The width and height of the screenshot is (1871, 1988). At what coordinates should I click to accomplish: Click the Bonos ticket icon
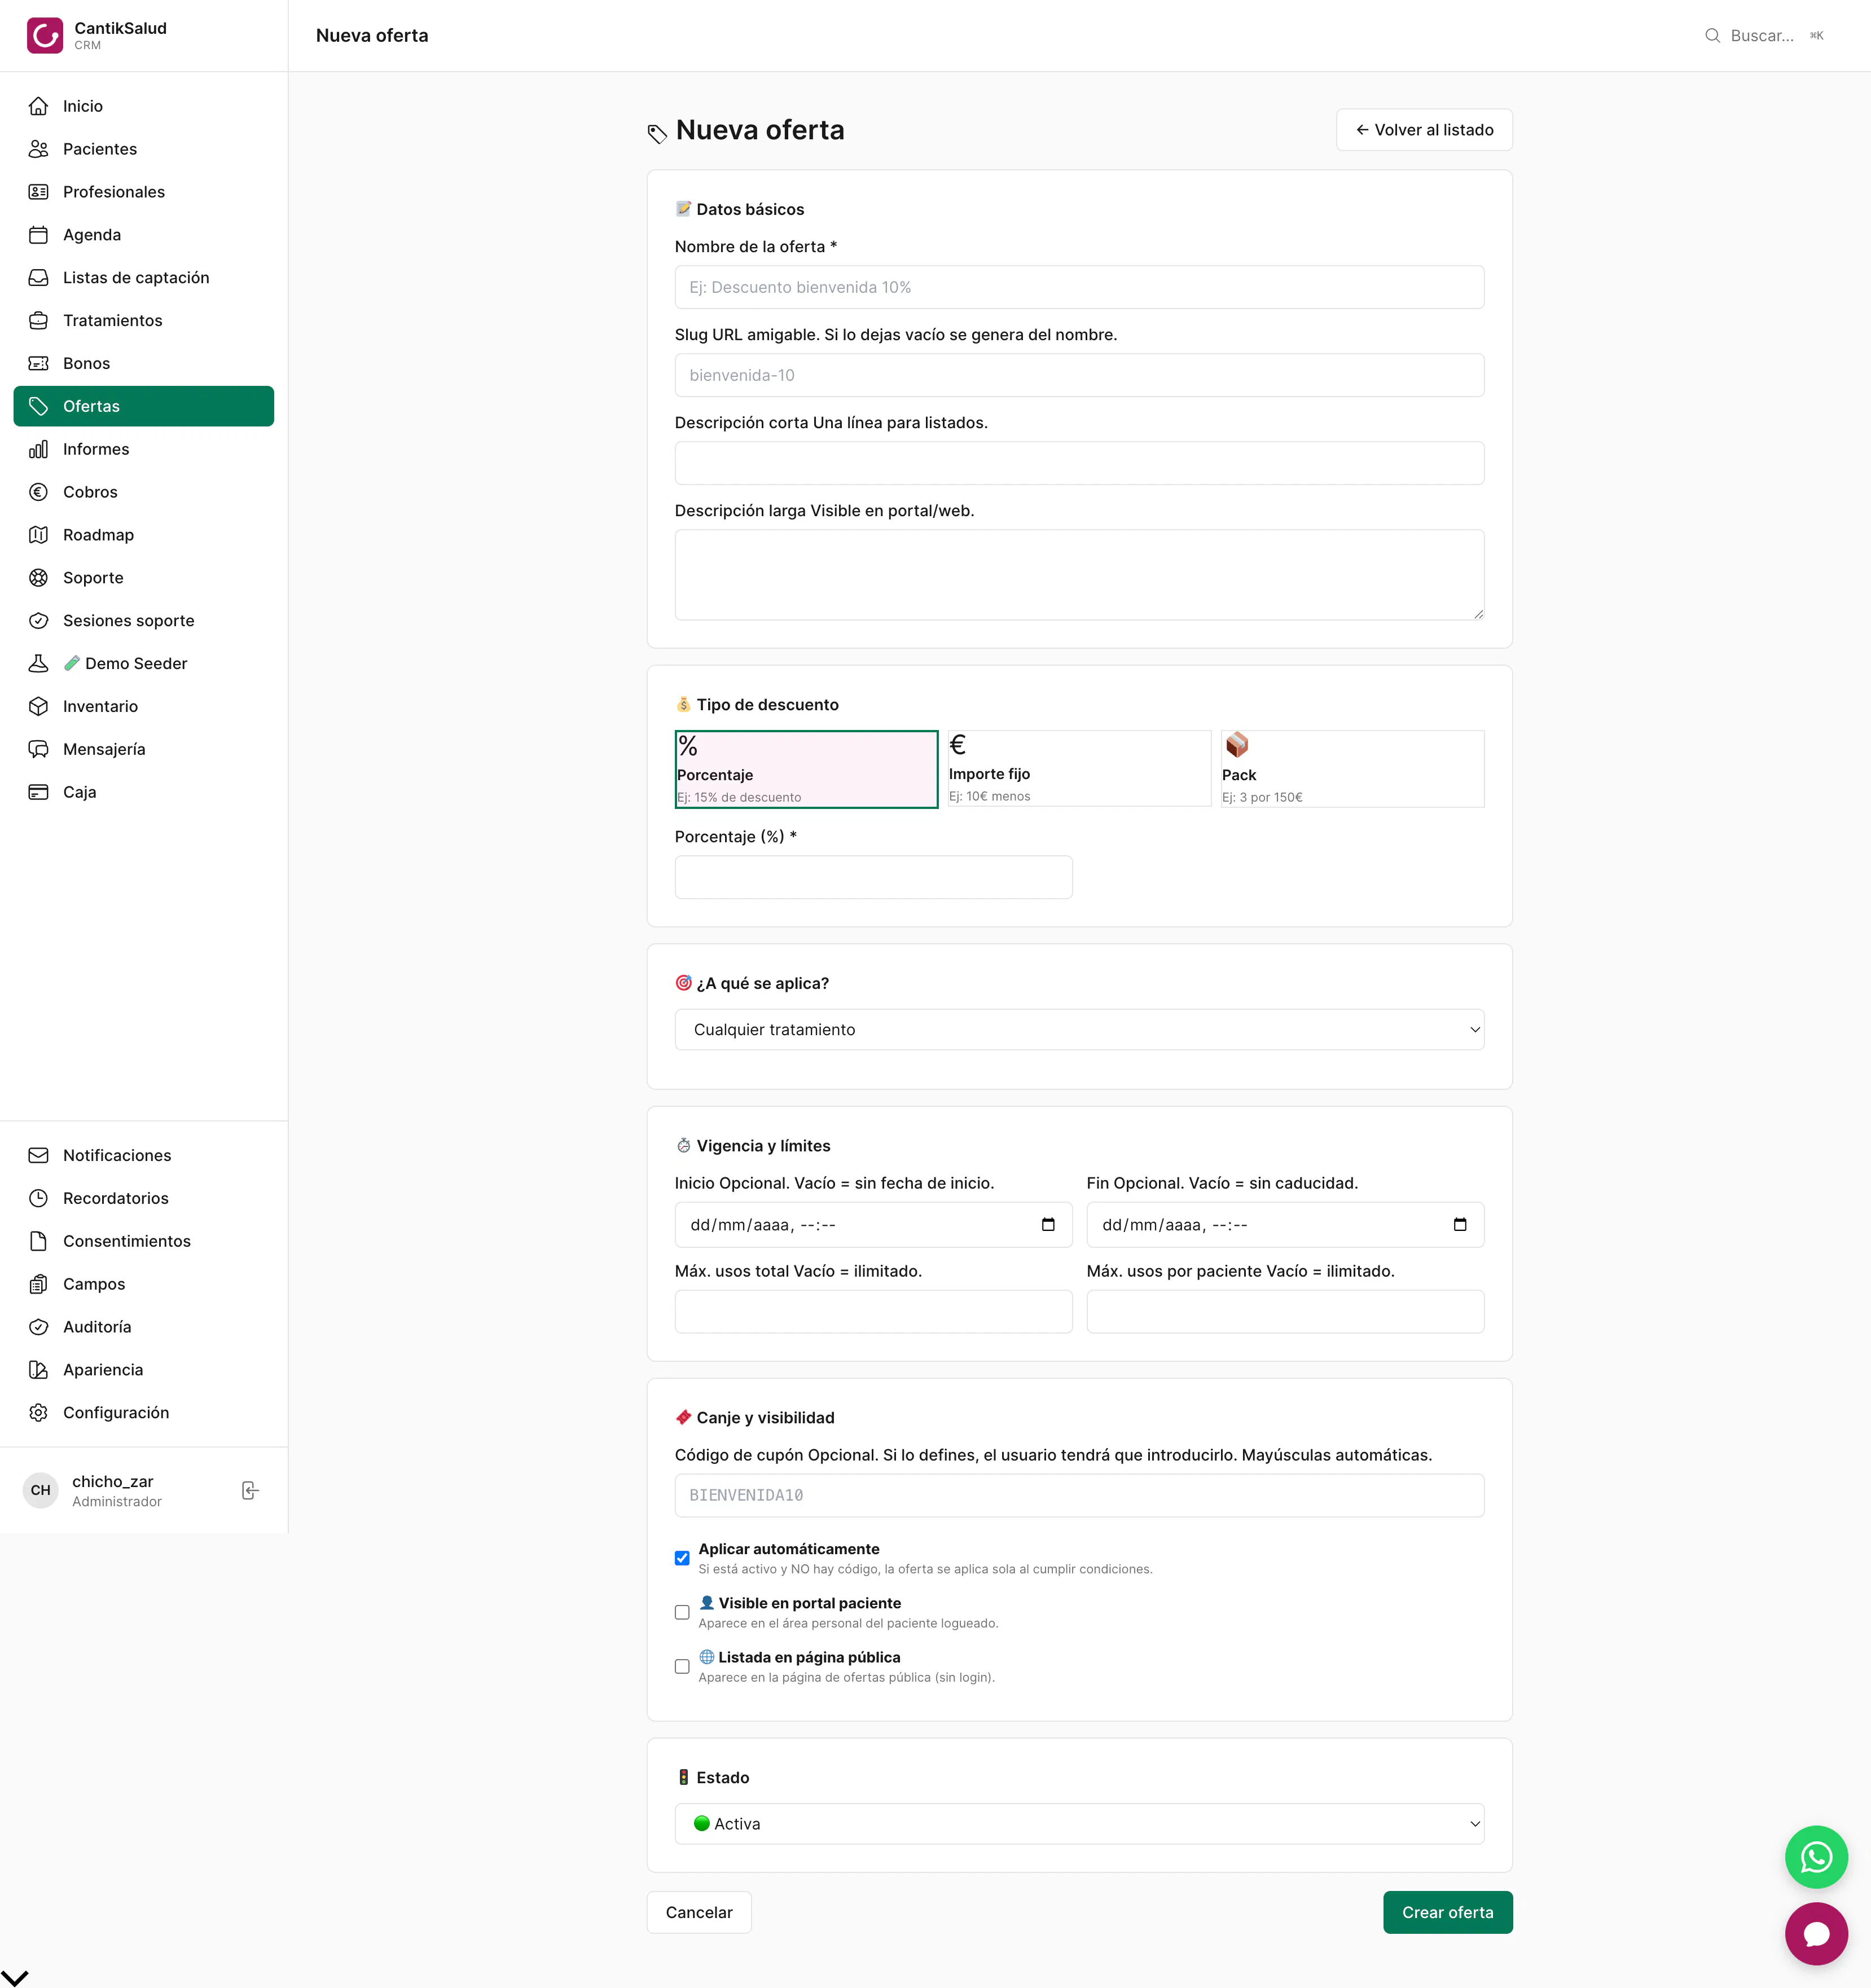pos(39,364)
